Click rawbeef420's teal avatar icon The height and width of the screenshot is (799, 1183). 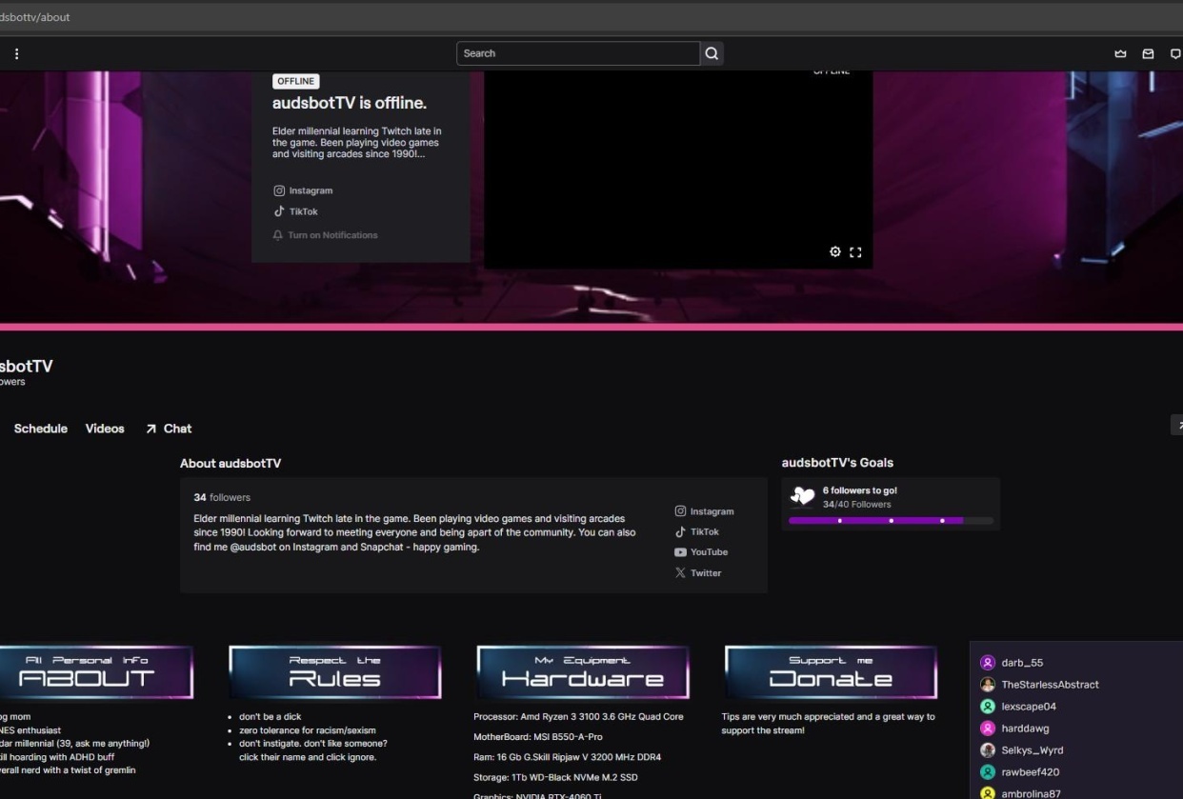[988, 772]
